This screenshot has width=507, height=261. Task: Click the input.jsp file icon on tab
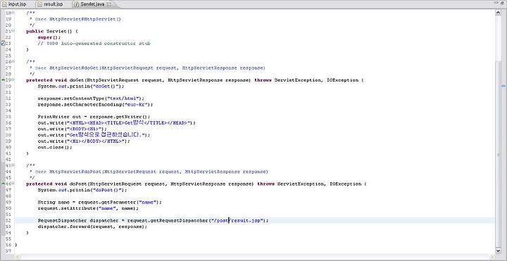coord(5,4)
